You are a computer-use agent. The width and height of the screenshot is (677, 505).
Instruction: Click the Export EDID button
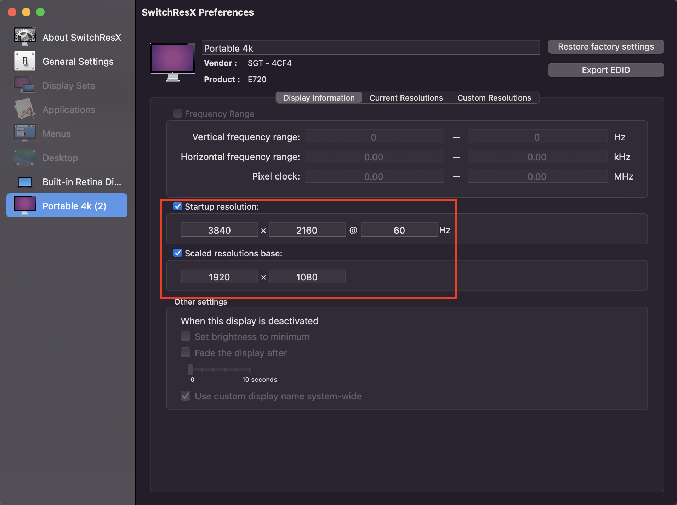[605, 70]
